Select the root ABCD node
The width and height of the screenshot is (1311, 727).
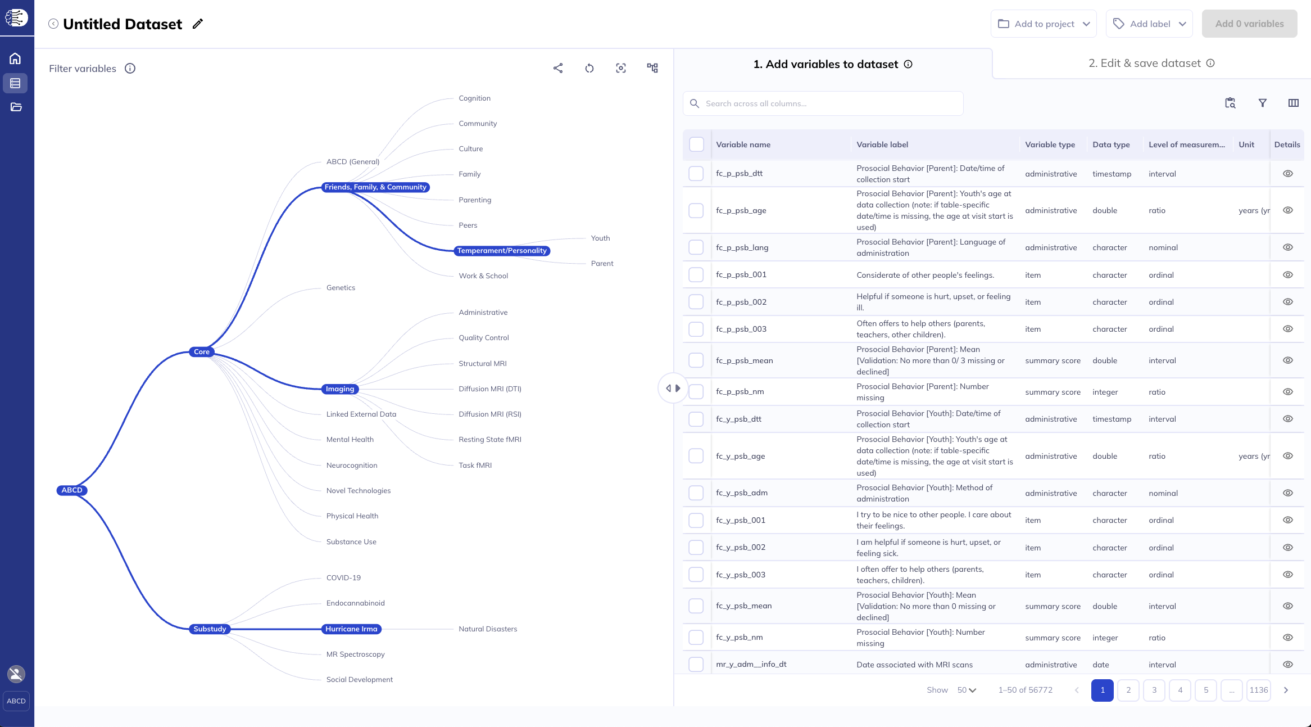coord(72,490)
